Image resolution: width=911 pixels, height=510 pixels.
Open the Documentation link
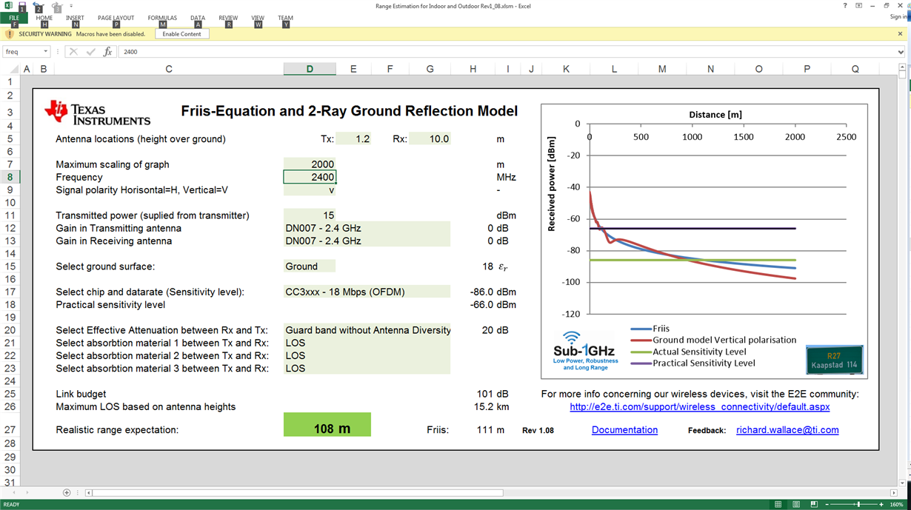point(624,430)
